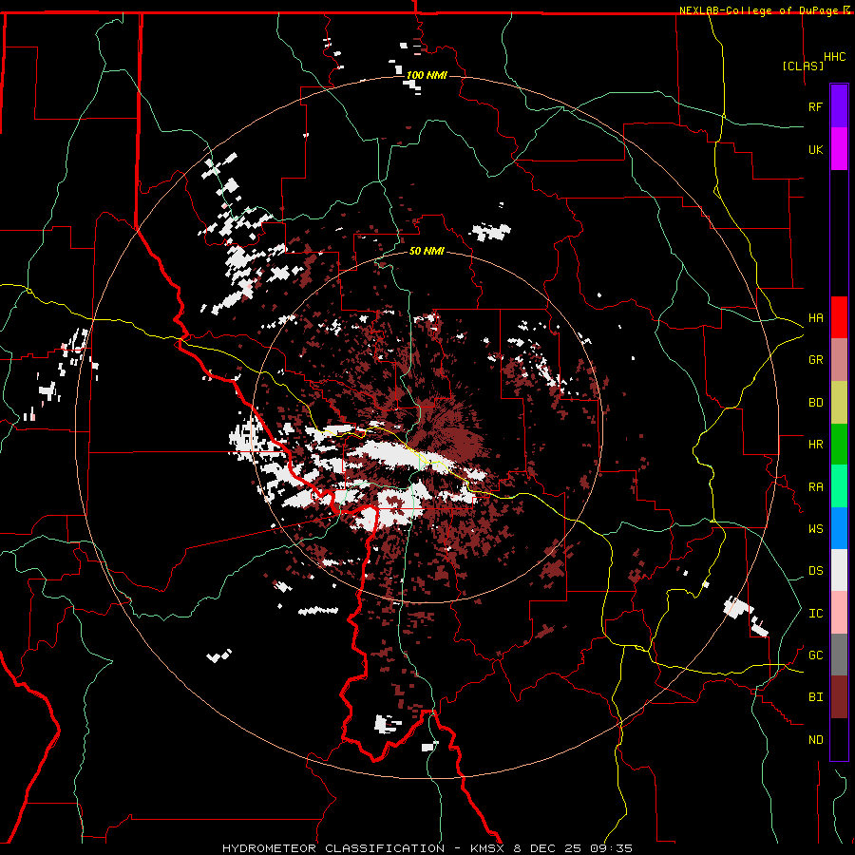
Task: Click the magenta UK legend color swatch
Action: (x=839, y=149)
